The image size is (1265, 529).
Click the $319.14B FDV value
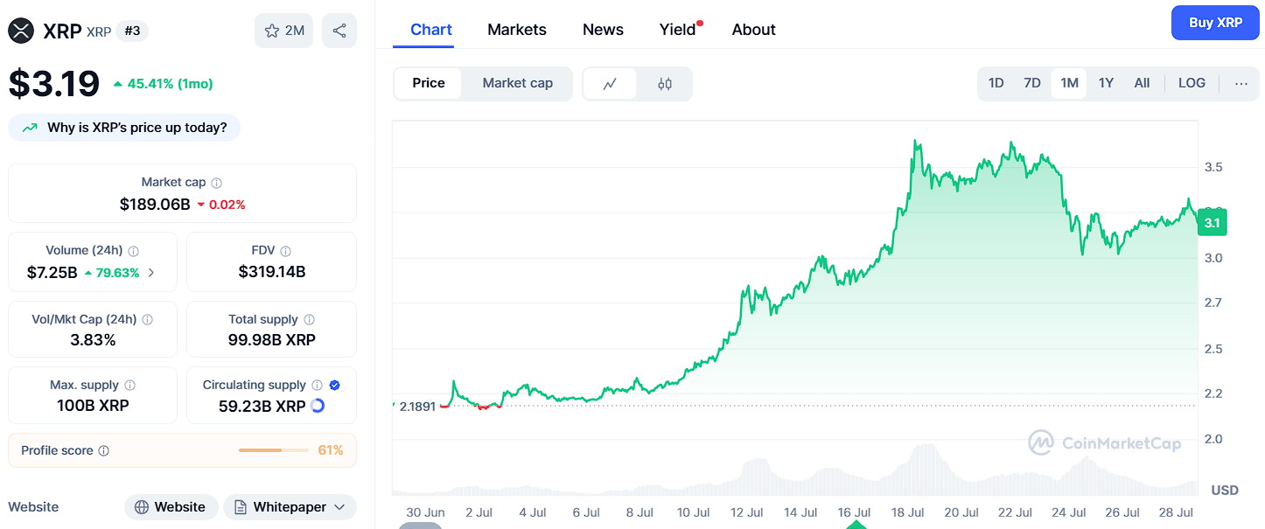(x=272, y=272)
